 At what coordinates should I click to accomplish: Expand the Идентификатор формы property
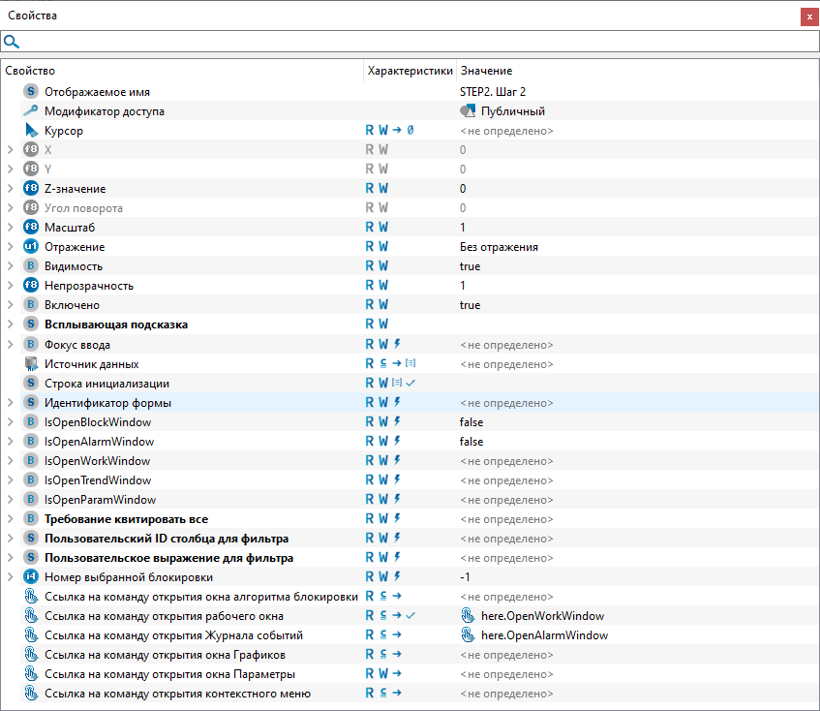(x=10, y=403)
